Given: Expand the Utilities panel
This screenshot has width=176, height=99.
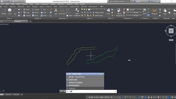Looking at the screenshot, I should point(156,18).
